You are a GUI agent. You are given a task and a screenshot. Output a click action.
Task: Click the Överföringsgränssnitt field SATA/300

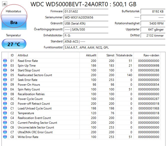click(x=86, y=30)
